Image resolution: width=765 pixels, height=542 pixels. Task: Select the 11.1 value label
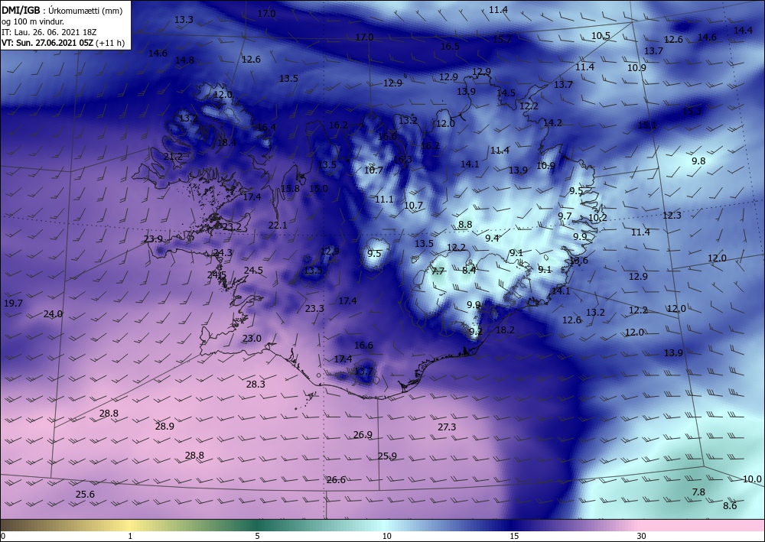(x=384, y=200)
